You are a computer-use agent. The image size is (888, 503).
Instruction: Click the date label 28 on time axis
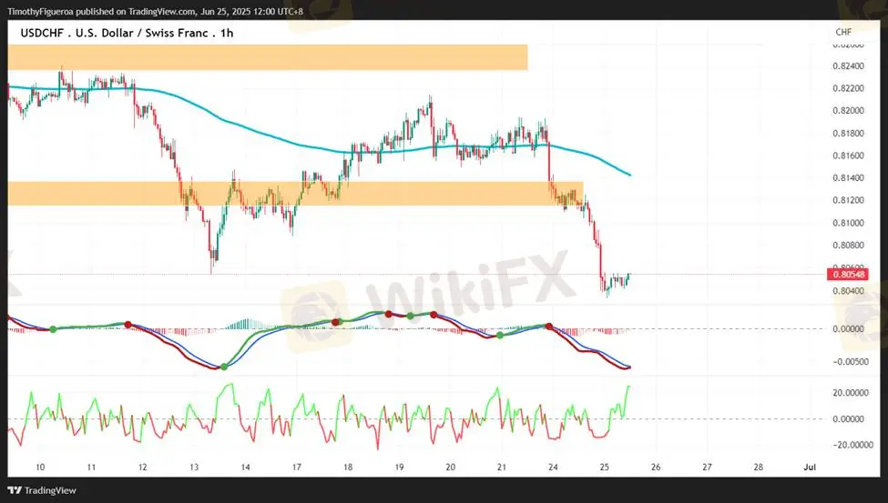click(759, 468)
